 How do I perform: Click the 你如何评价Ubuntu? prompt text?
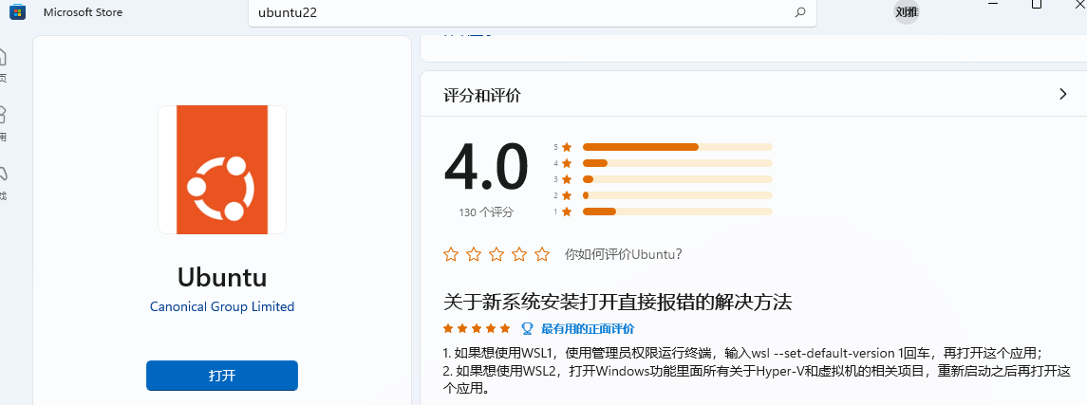623,254
